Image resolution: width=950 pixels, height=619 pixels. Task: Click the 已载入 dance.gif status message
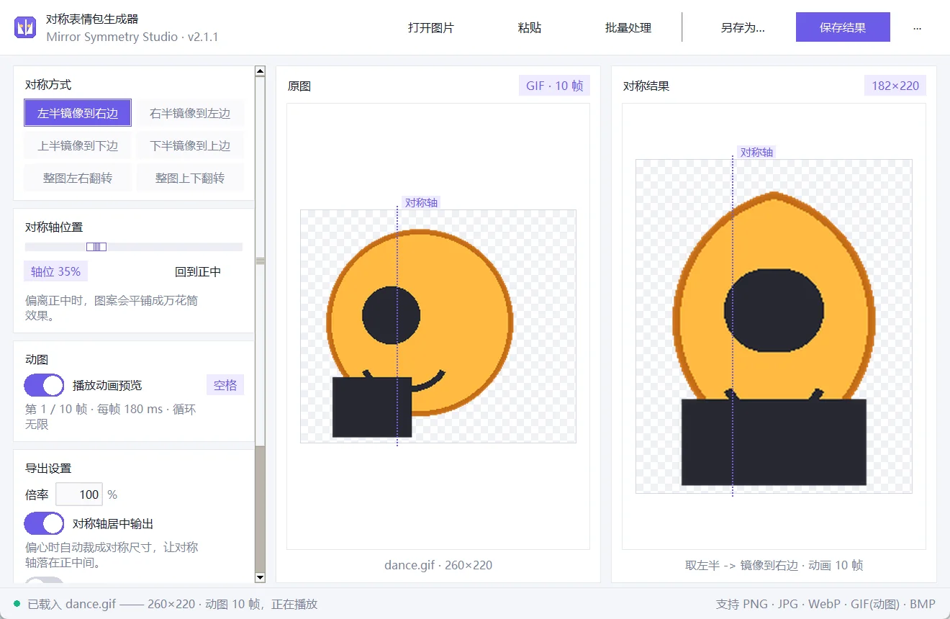click(173, 604)
